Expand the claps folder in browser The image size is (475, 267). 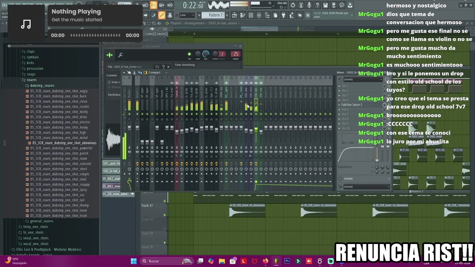click(30, 52)
